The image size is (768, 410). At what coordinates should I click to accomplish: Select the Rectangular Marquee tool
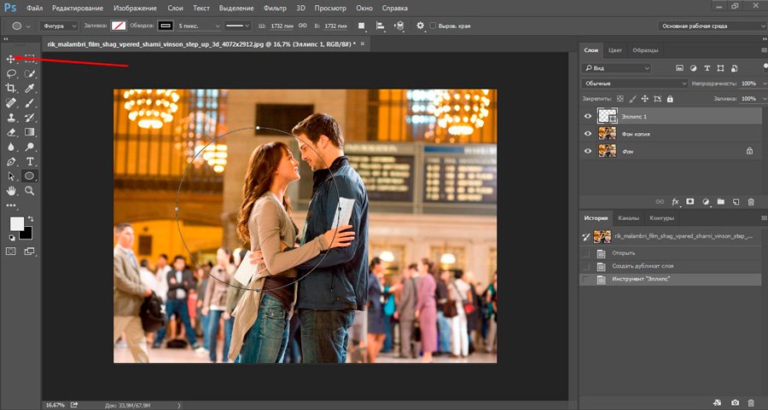click(29, 59)
